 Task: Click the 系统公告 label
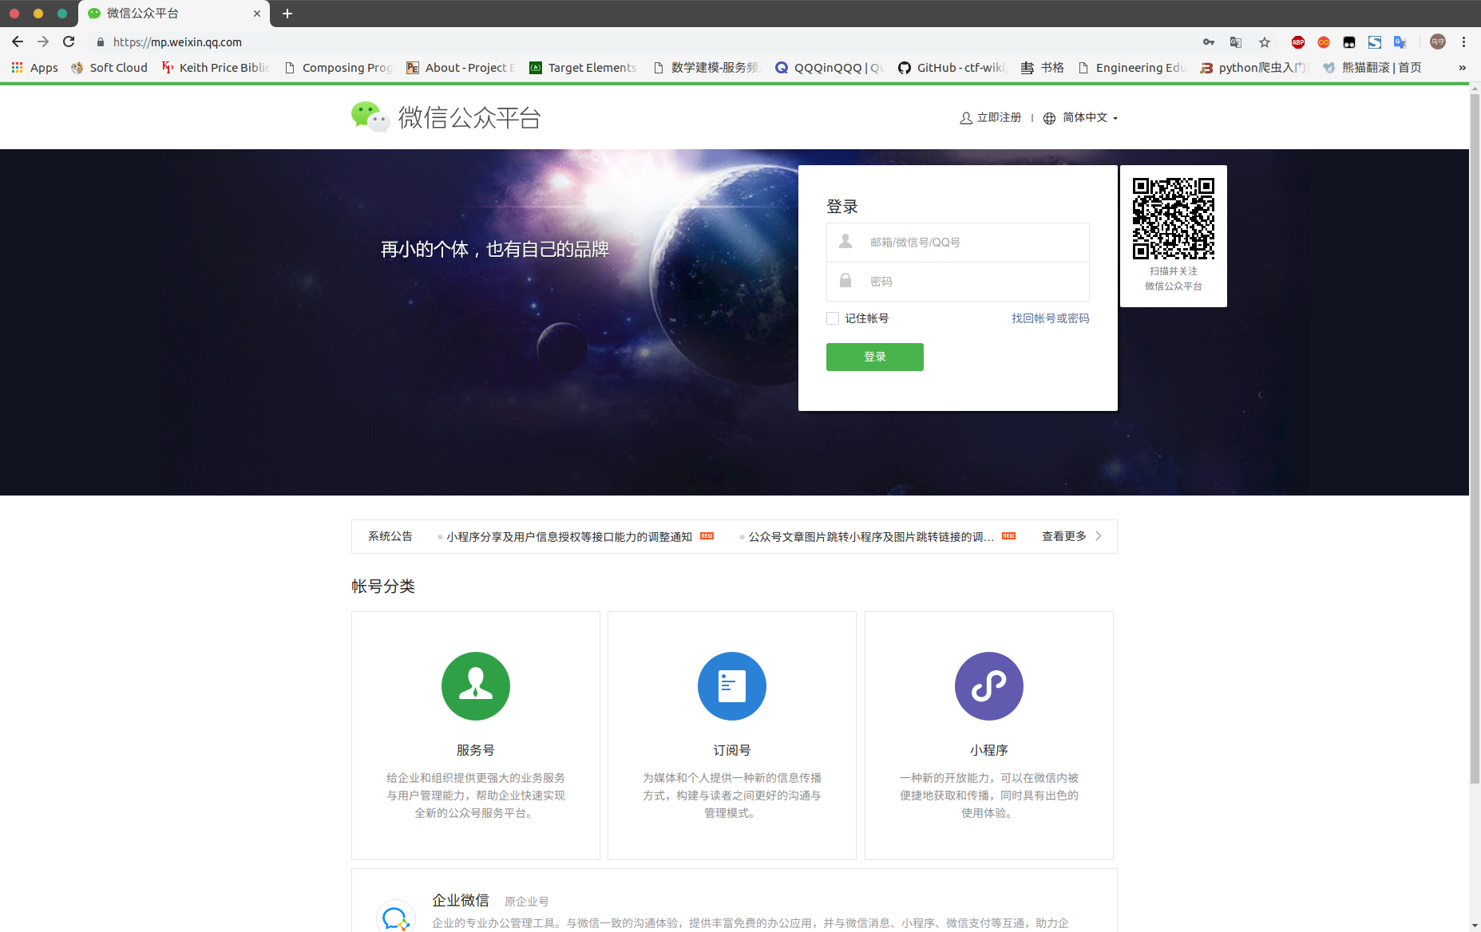[390, 536]
